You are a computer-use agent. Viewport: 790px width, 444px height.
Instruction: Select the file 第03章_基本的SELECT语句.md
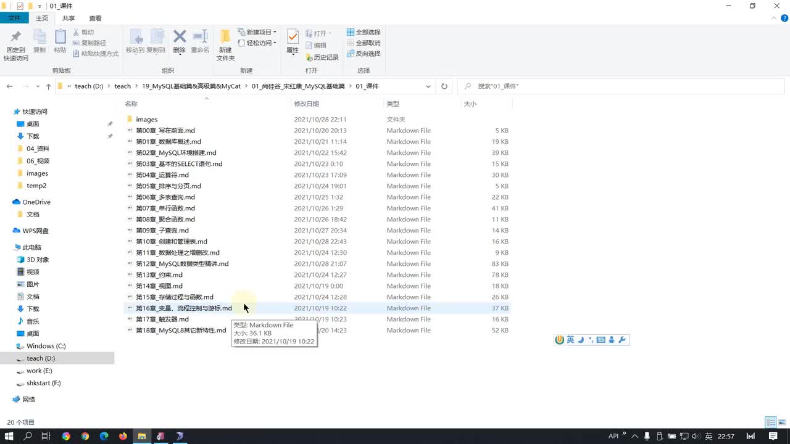coord(179,164)
